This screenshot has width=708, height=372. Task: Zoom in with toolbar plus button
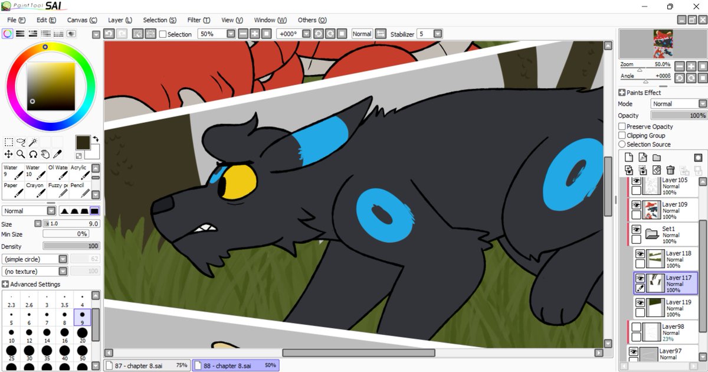255,34
